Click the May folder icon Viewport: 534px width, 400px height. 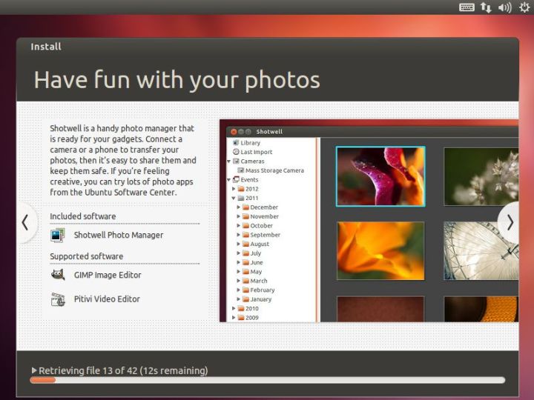[x=245, y=271]
